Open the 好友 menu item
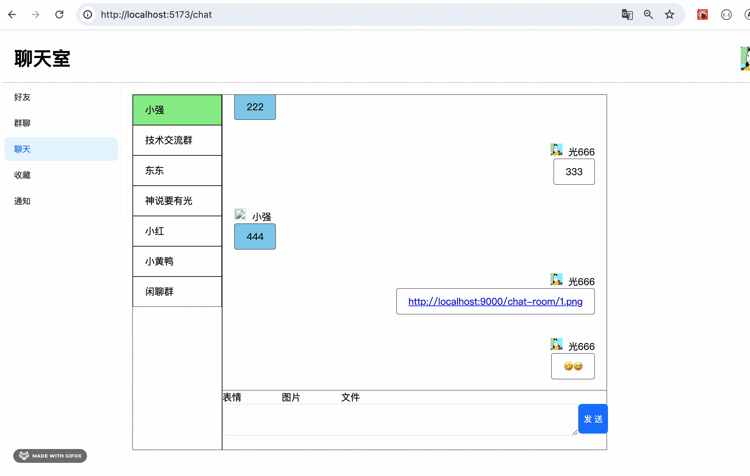Screen dimensions: 750x476 (22, 97)
